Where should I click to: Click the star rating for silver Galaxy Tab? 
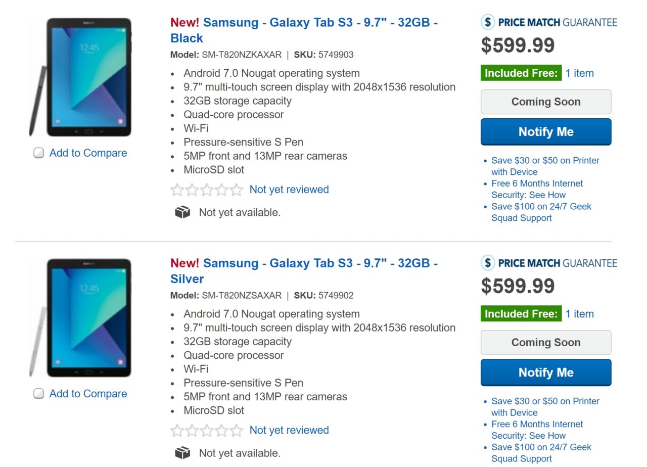tap(207, 431)
